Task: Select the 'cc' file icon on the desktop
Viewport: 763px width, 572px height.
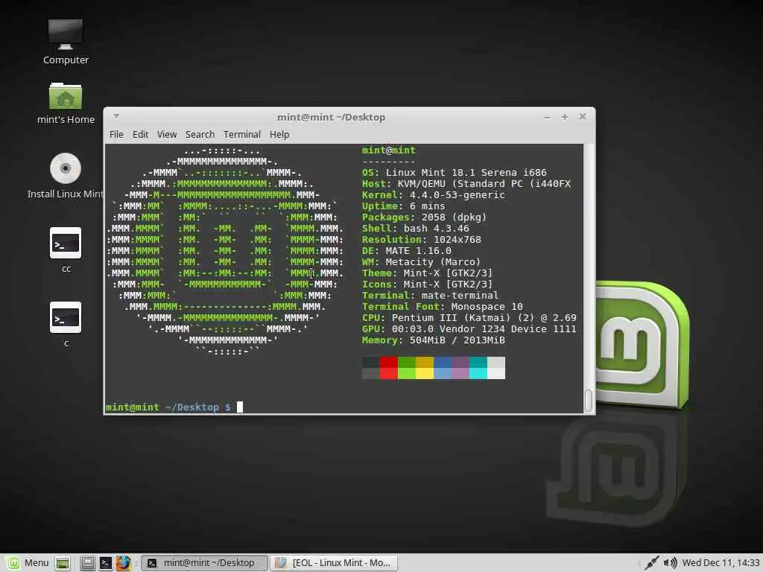Action: coord(66,243)
